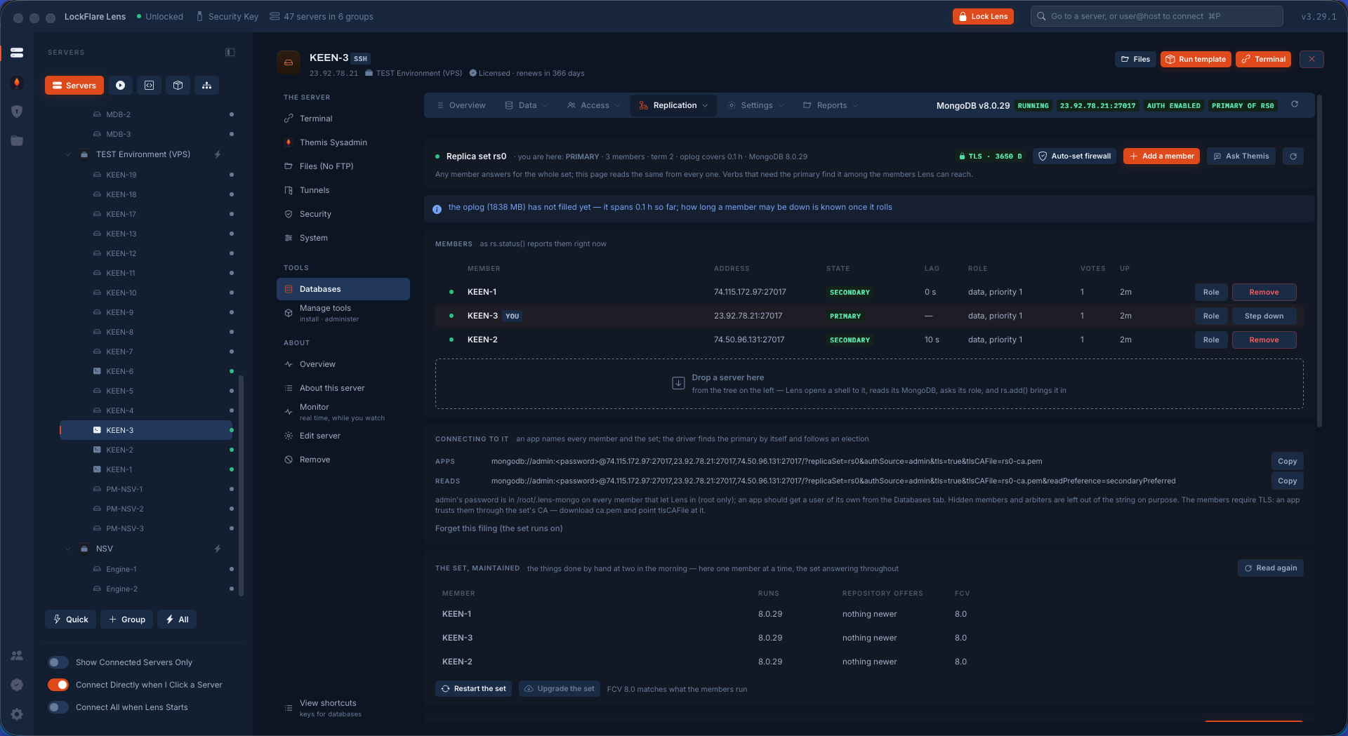1348x736 pixels.
Task: Remove the KEEN-1 member
Action: point(1264,292)
